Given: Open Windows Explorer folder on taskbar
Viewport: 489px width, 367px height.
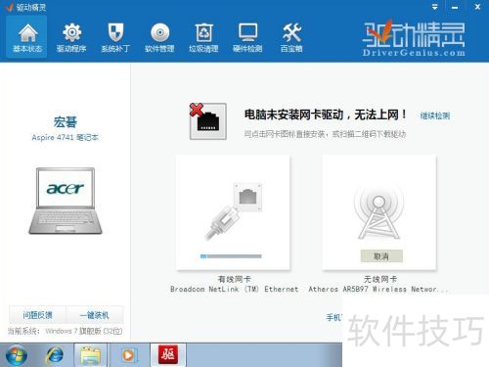Looking at the screenshot, I should (91, 355).
